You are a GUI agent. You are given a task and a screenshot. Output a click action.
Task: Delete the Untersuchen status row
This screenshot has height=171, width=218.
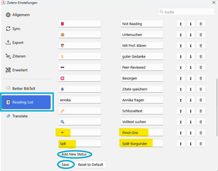[x=201, y=35]
